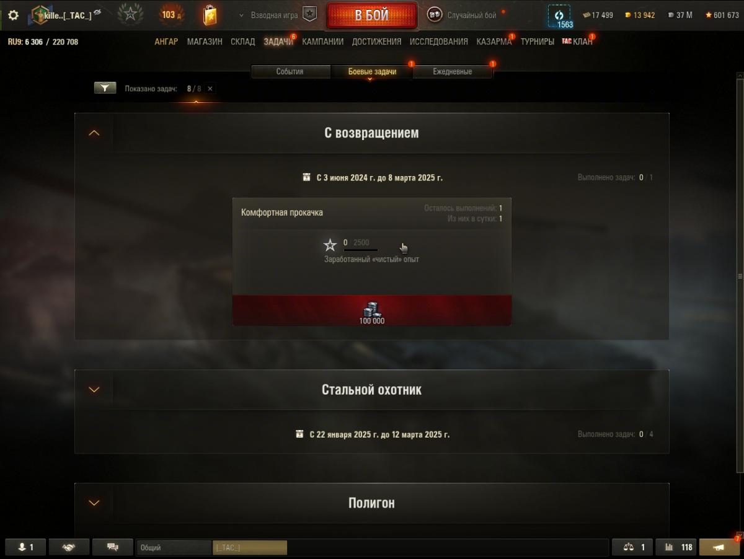Expand the Полигон section

94,503
